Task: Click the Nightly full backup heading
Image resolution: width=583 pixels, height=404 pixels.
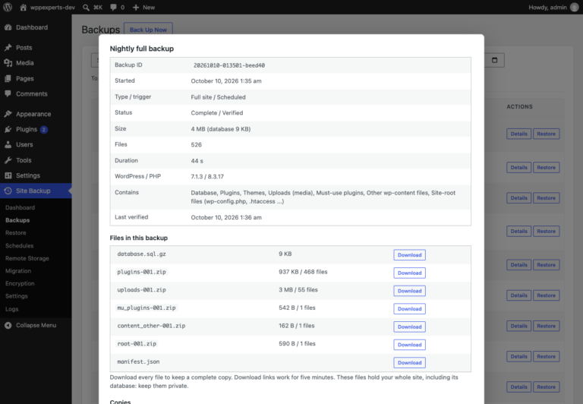Action: point(142,49)
